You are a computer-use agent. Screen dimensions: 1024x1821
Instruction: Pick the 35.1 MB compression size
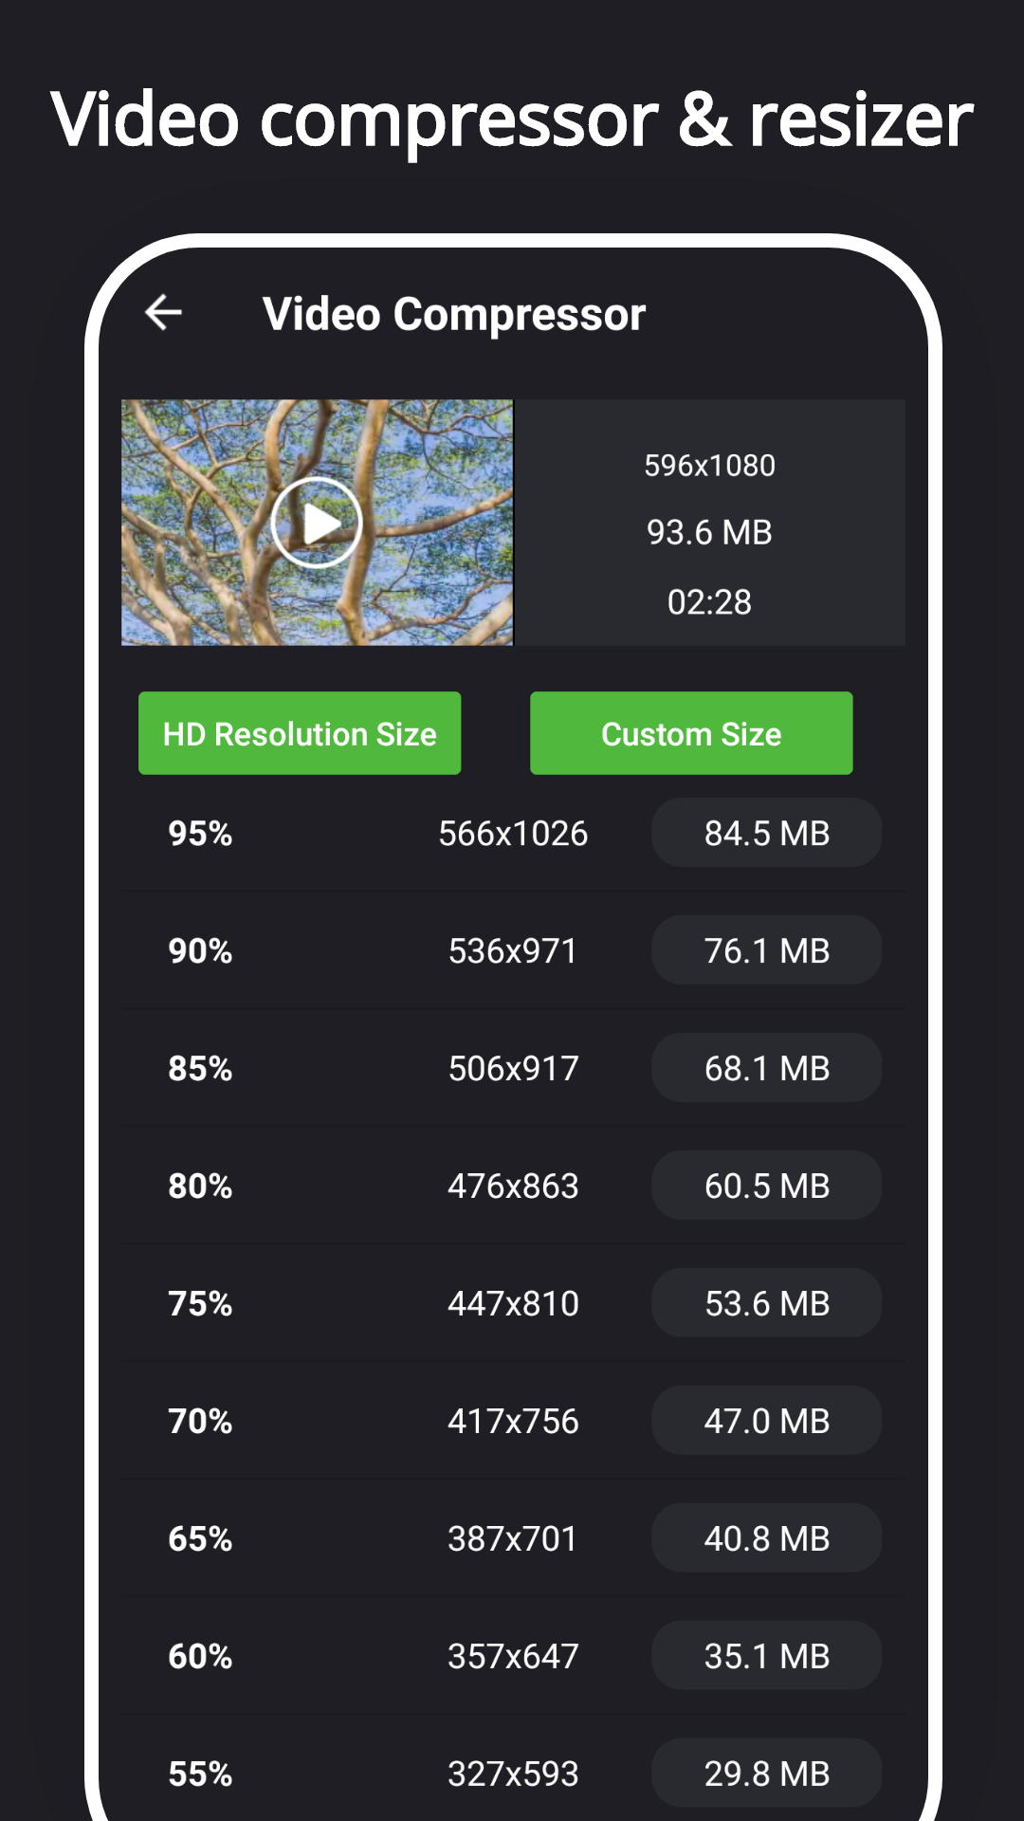766,1656
